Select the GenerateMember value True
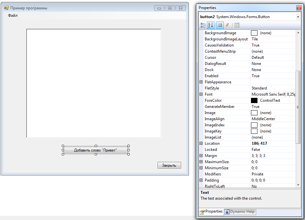 [x=256, y=107]
